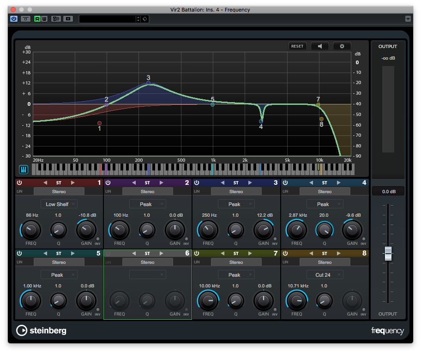Screen dimensions: 421x353
Task: Disable band 8 power button
Action: 285,253
